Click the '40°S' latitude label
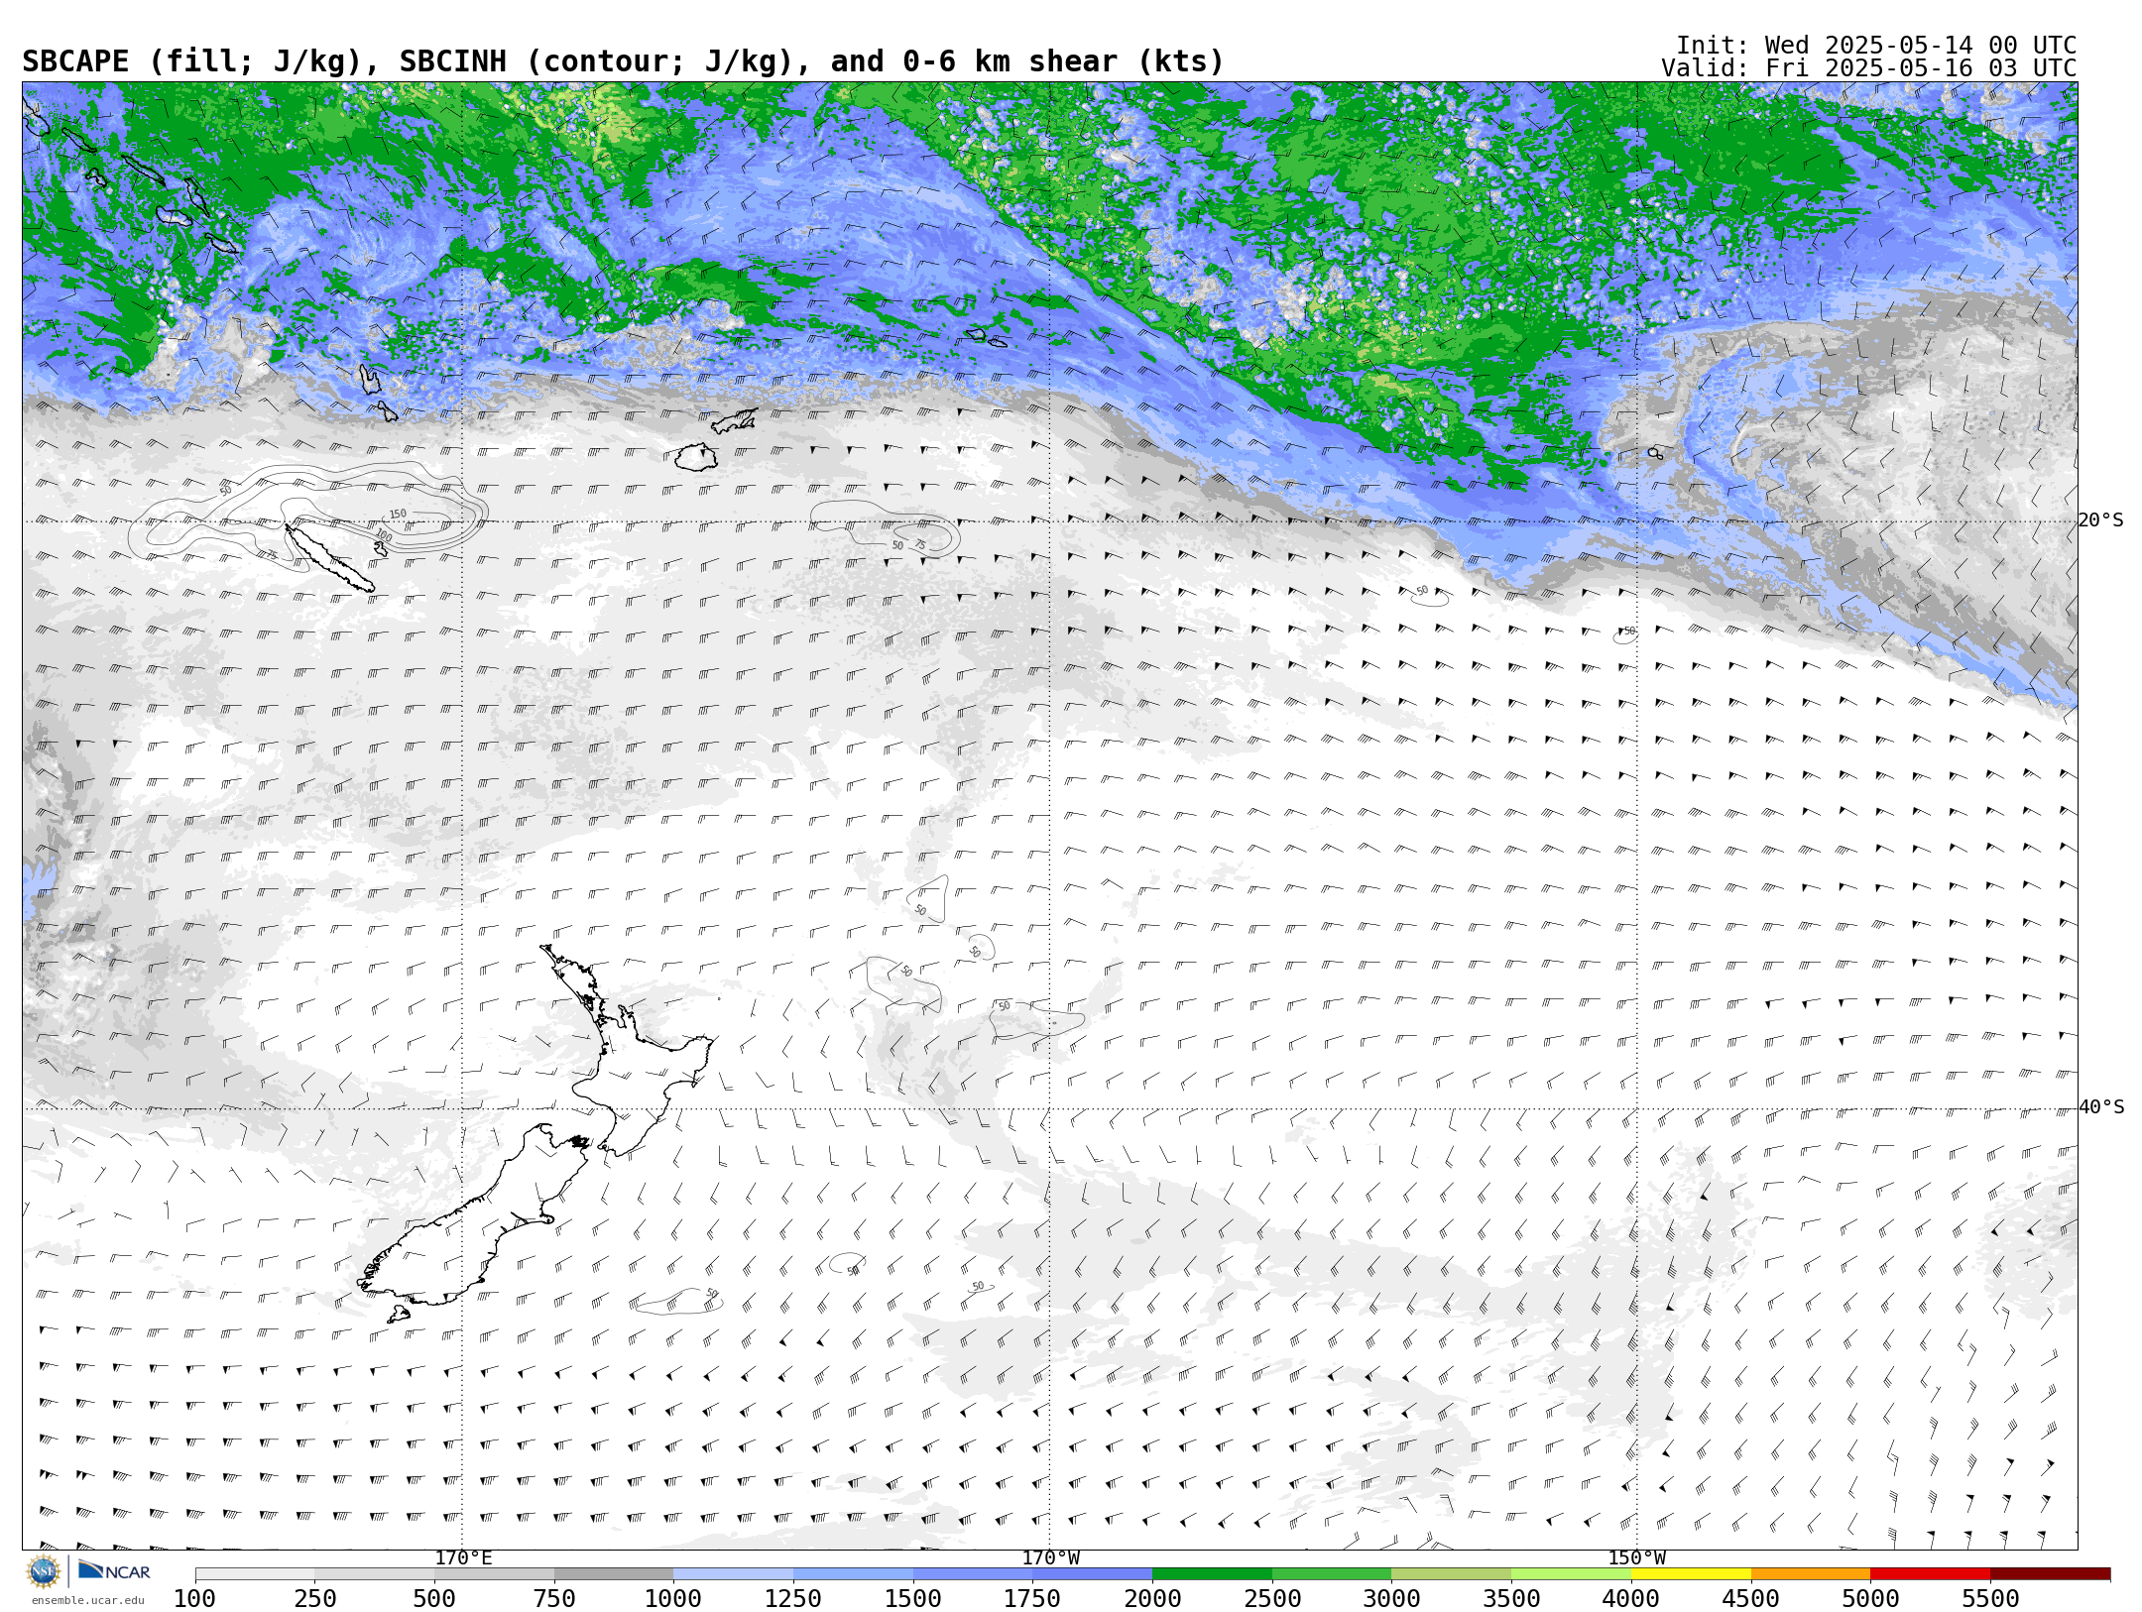The image size is (2142, 1612). (x=2101, y=1107)
